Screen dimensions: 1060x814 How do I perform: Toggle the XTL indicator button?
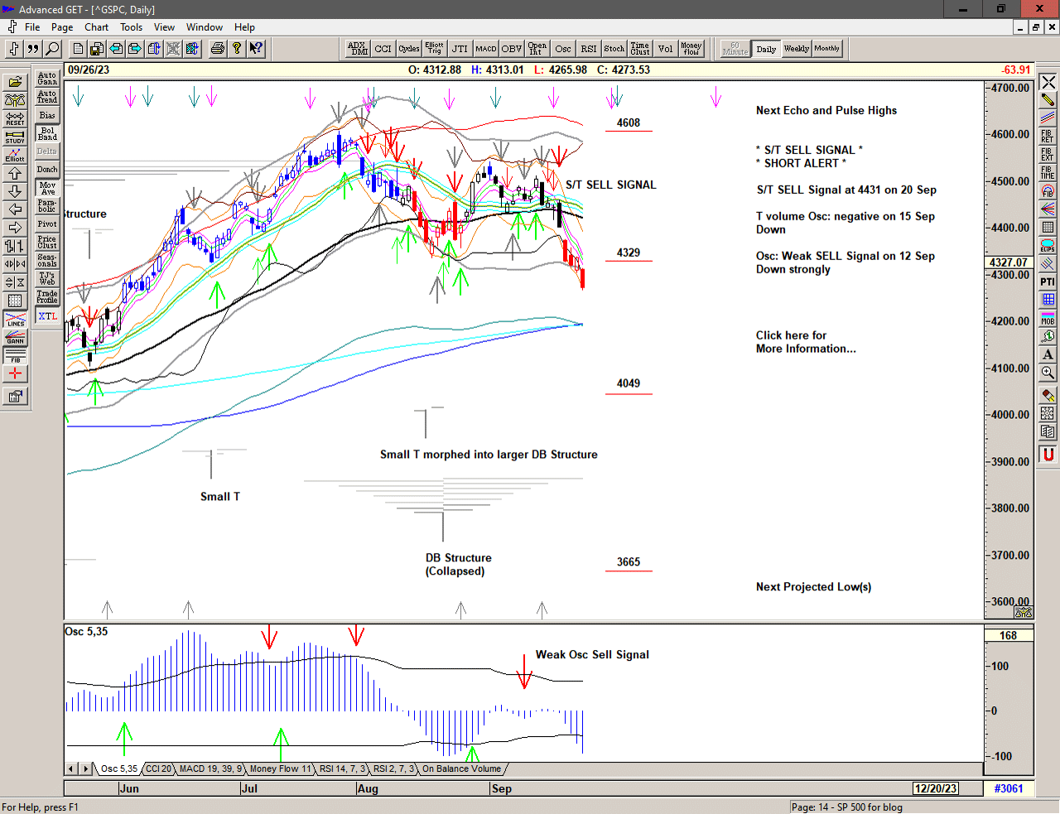click(x=47, y=316)
